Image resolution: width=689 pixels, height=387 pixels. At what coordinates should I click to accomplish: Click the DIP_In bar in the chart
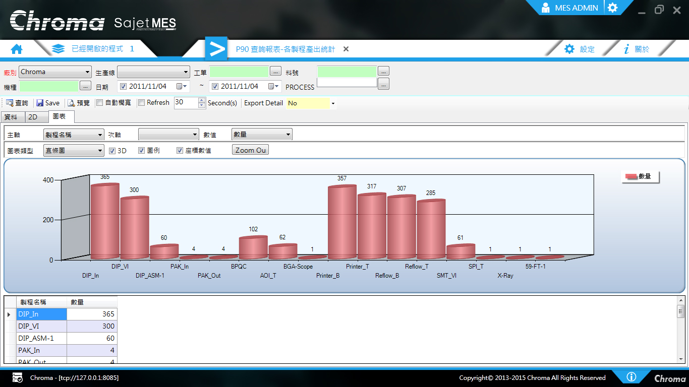click(105, 222)
